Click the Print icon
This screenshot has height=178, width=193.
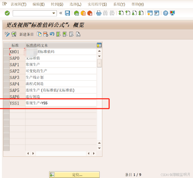click(x=99, y=13)
